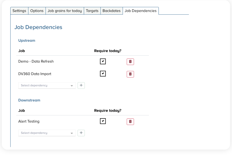Open the Options tab
232x162 pixels.
coord(37,11)
